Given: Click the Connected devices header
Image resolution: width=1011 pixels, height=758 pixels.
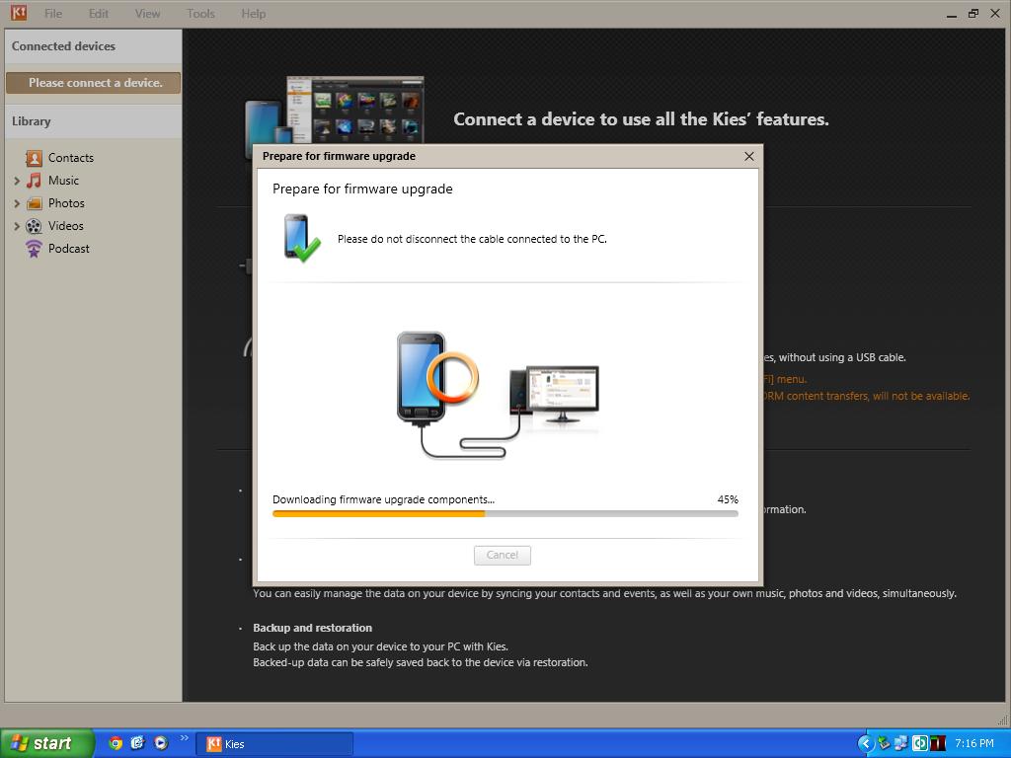Looking at the screenshot, I should pos(94,46).
